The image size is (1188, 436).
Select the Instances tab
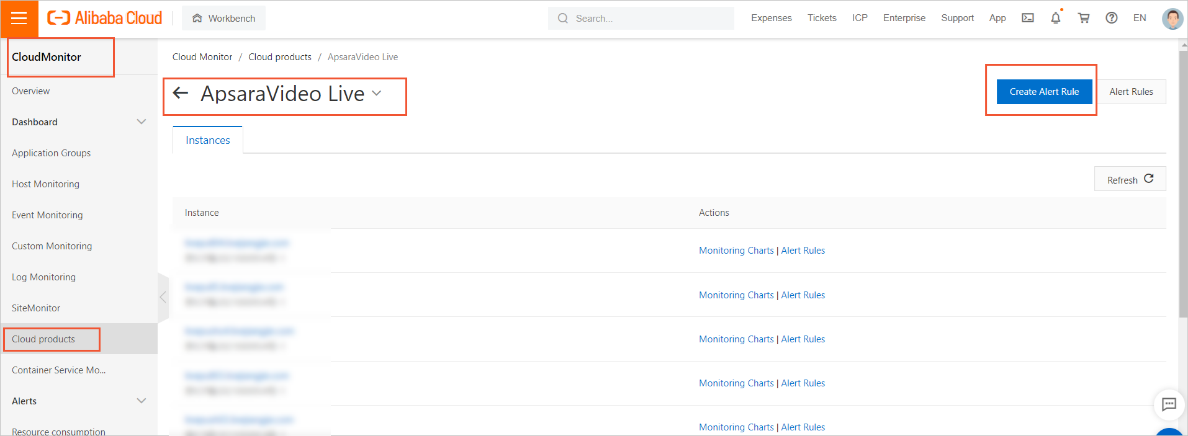tap(208, 140)
